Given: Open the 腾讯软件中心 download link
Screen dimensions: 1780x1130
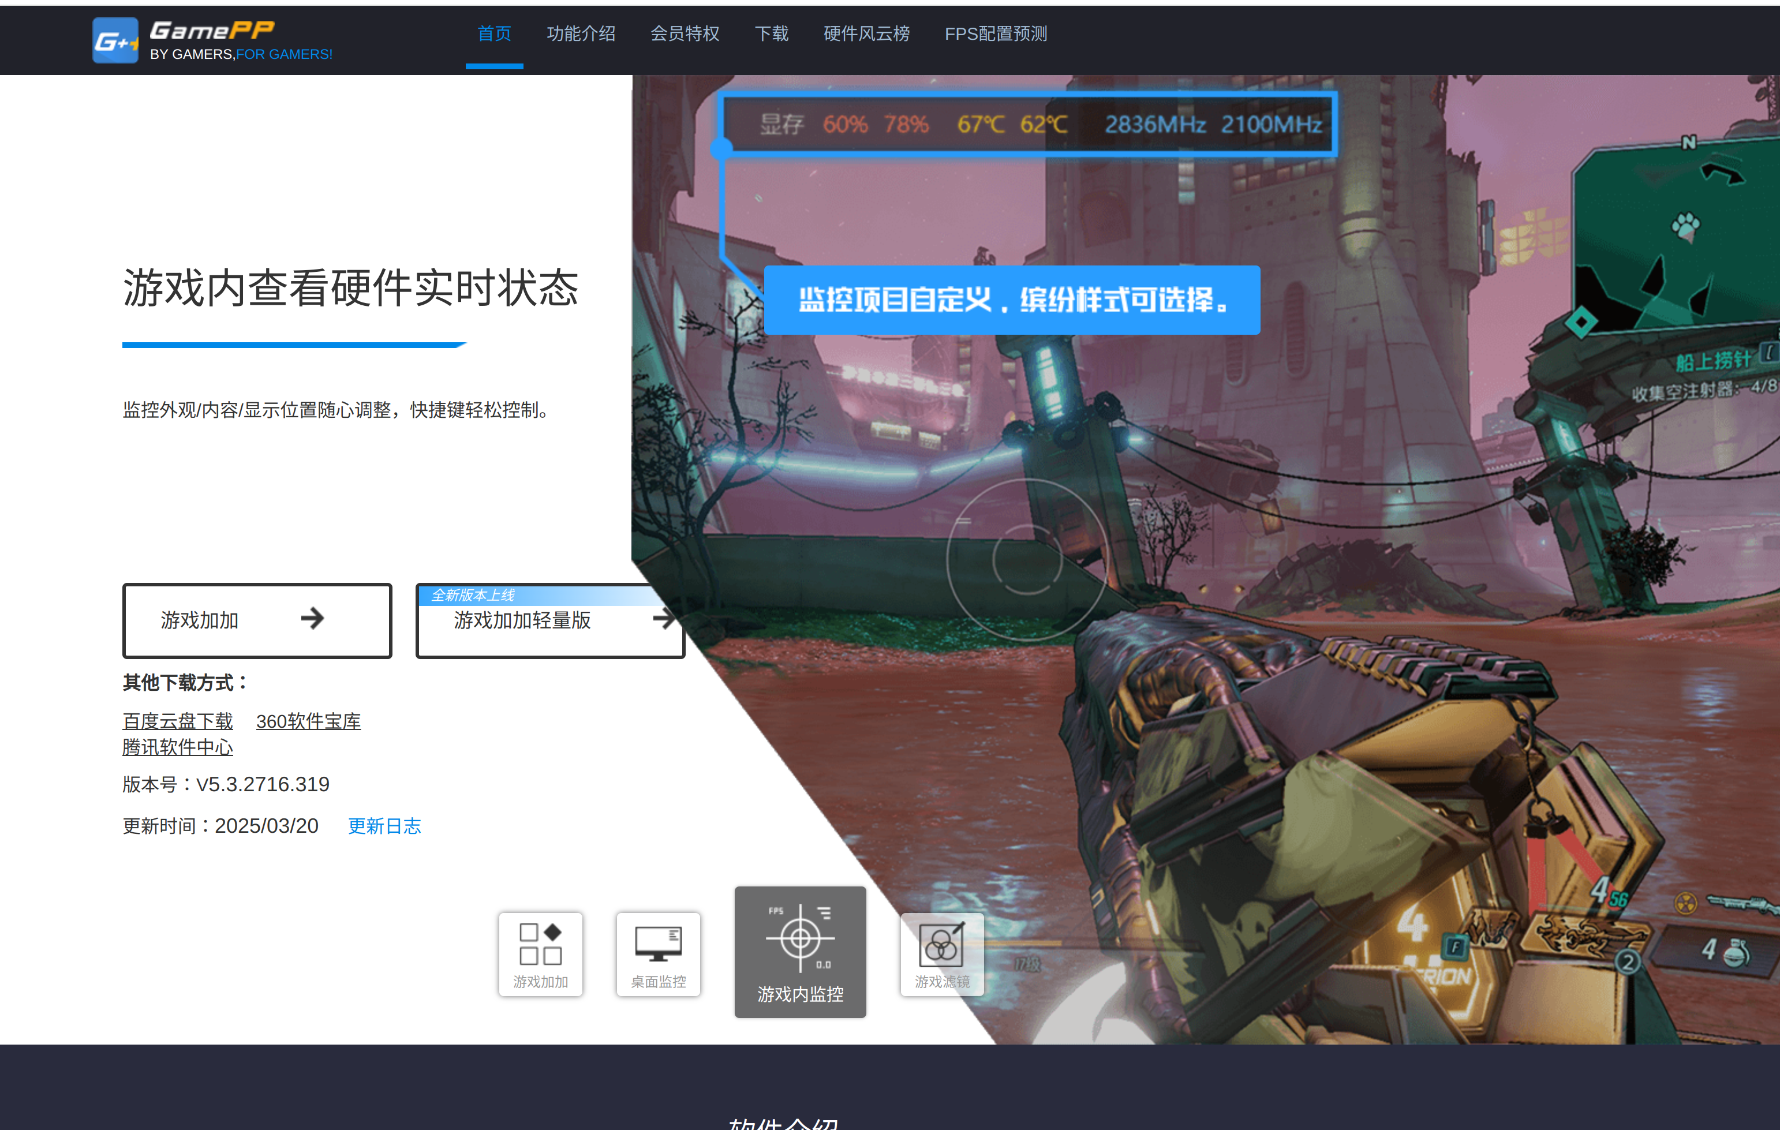Looking at the screenshot, I should click(177, 747).
